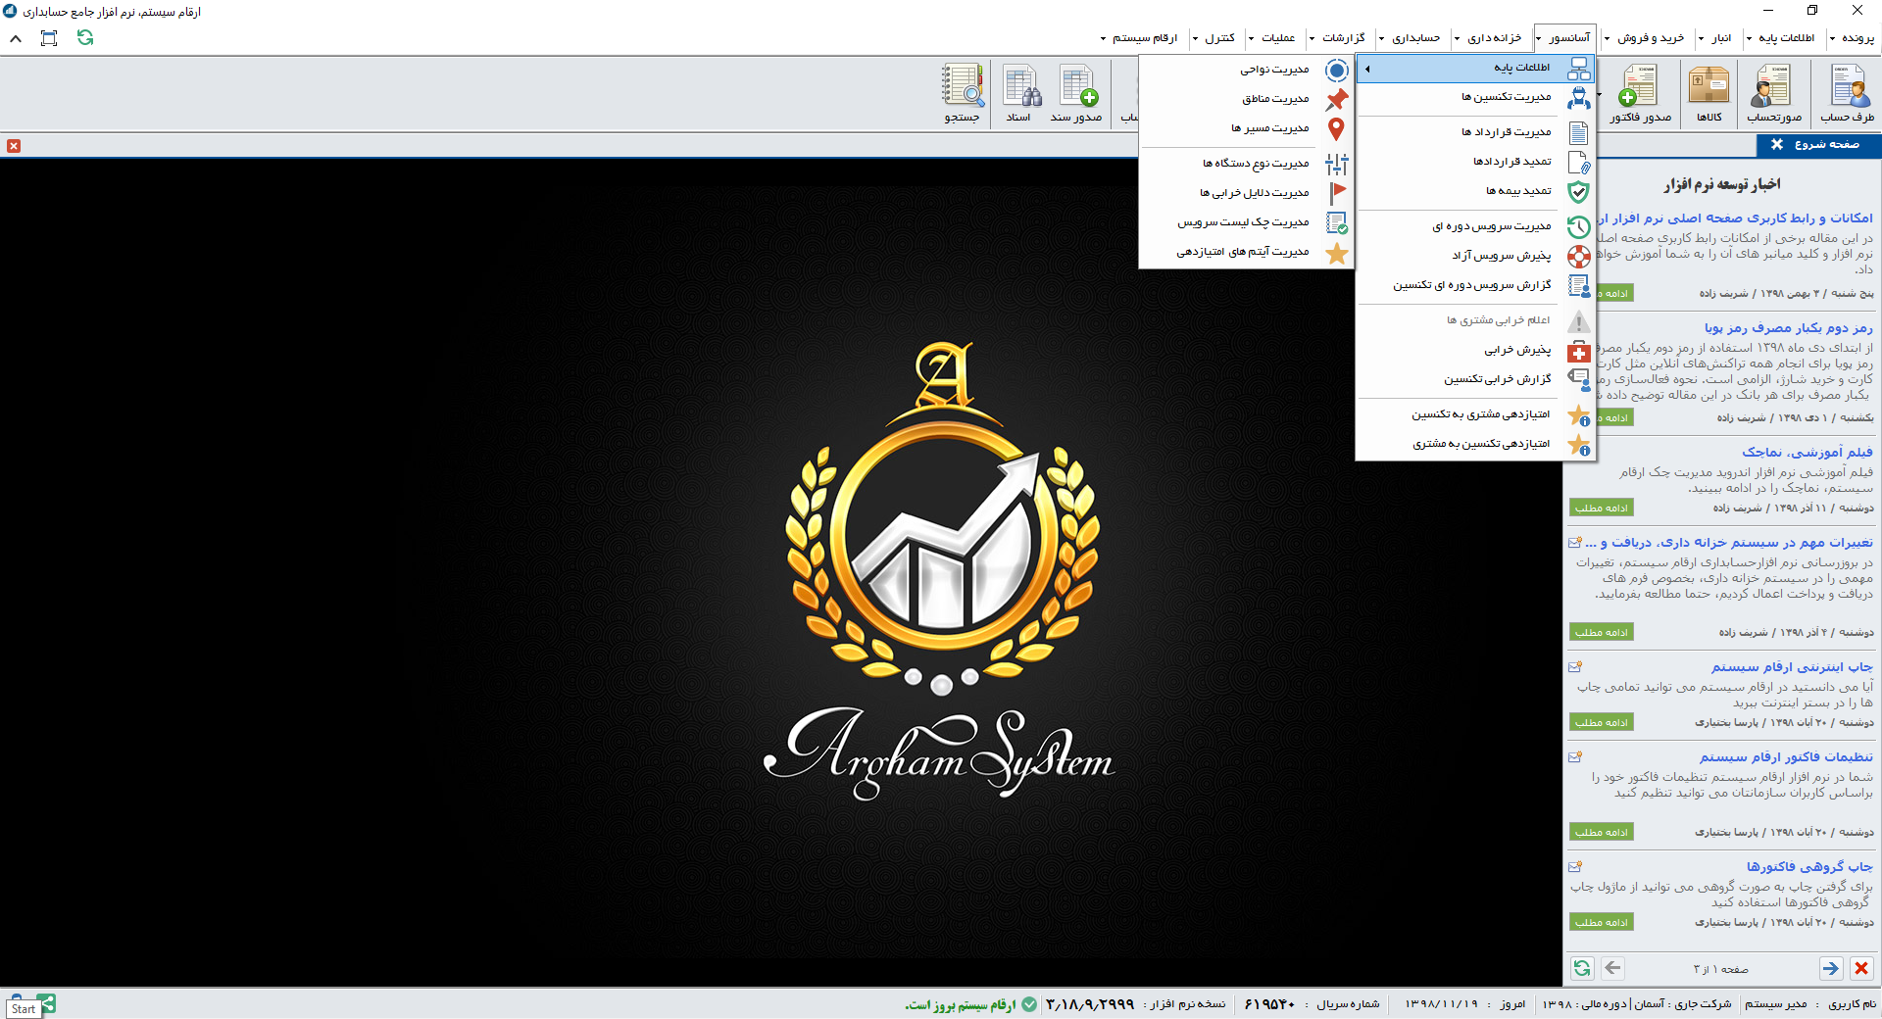Click the blue circle مدیریت نواحی icon

1337,71
